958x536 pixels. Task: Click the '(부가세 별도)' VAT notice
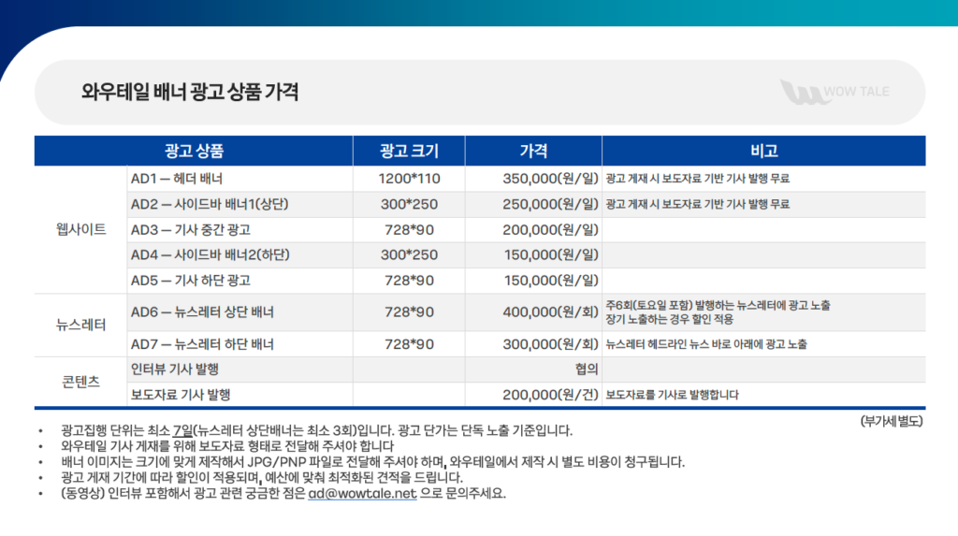click(x=891, y=422)
